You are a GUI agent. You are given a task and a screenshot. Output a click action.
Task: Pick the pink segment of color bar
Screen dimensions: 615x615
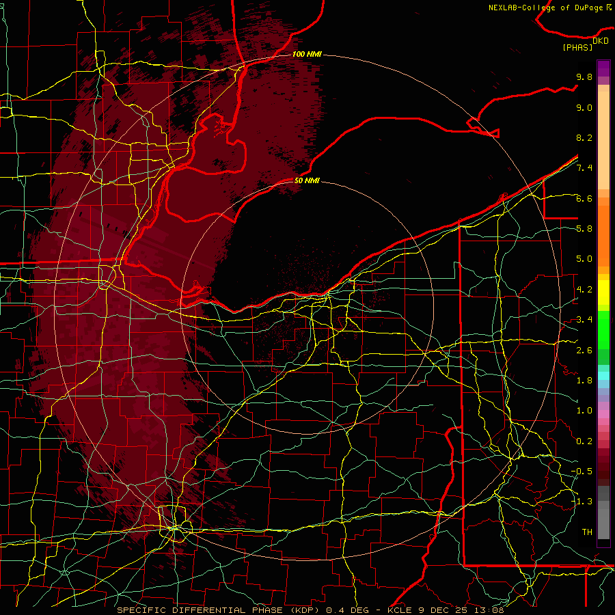603,414
